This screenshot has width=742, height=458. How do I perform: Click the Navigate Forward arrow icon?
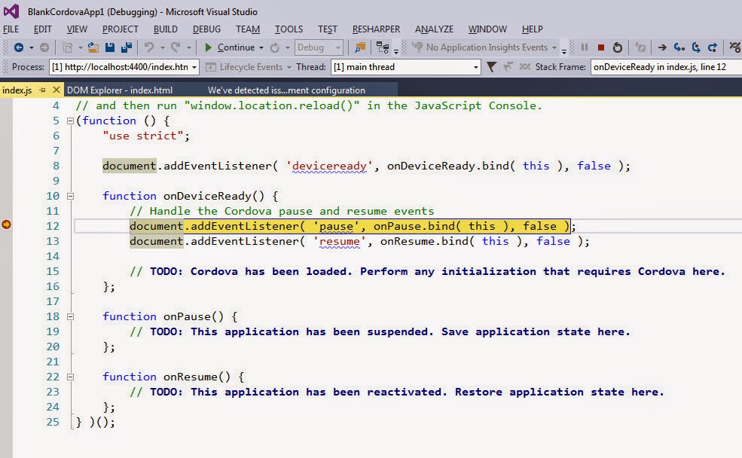pyautogui.click(x=44, y=47)
